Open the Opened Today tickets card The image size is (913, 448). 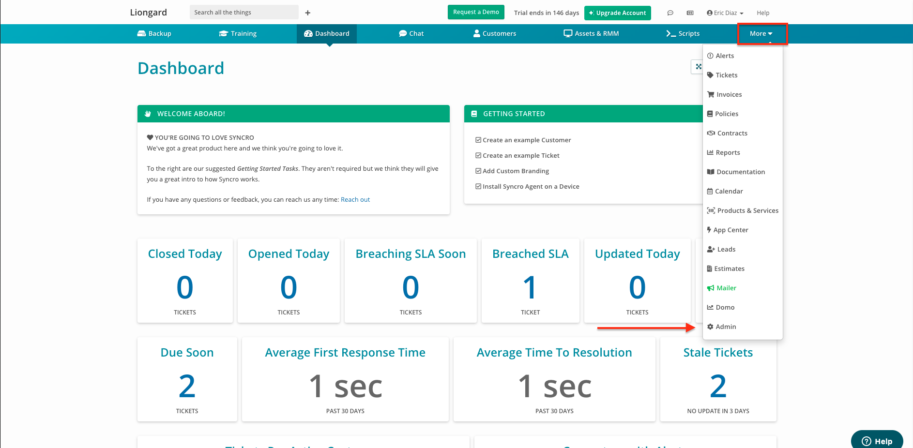coord(289,281)
